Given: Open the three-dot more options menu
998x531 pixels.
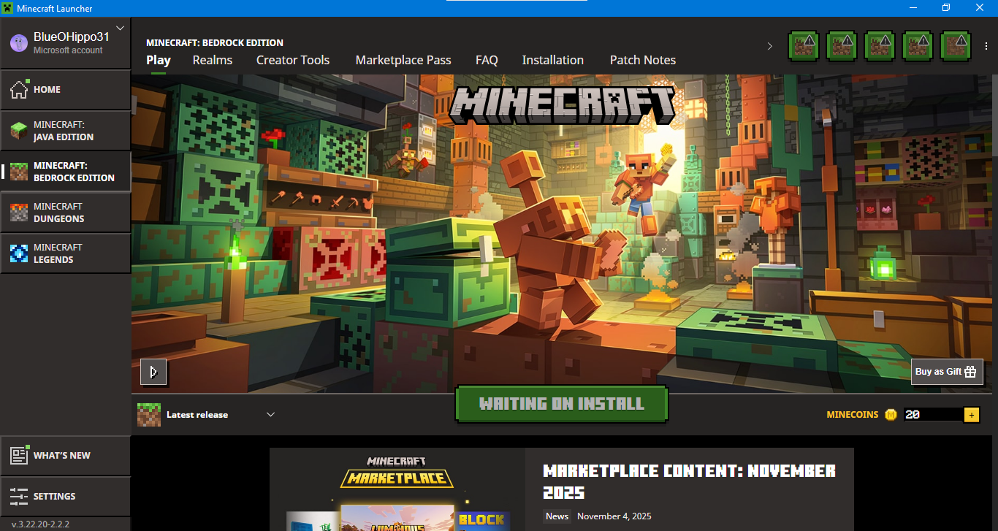Looking at the screenshot, I should click(x=987, y=46).
